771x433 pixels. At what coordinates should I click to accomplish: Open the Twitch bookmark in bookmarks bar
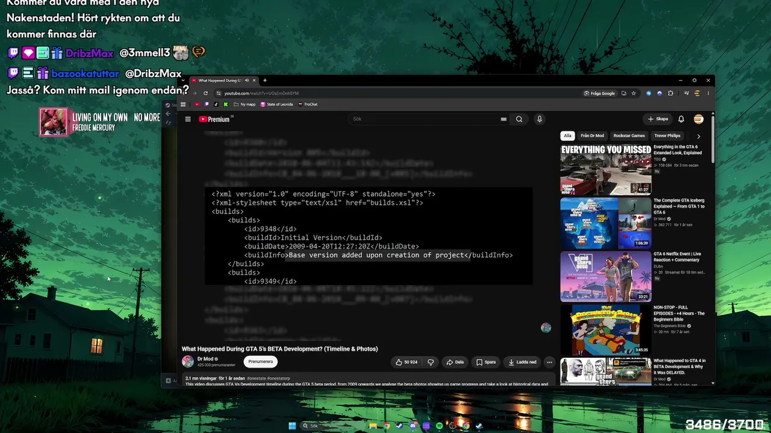(x=207, y=104)
